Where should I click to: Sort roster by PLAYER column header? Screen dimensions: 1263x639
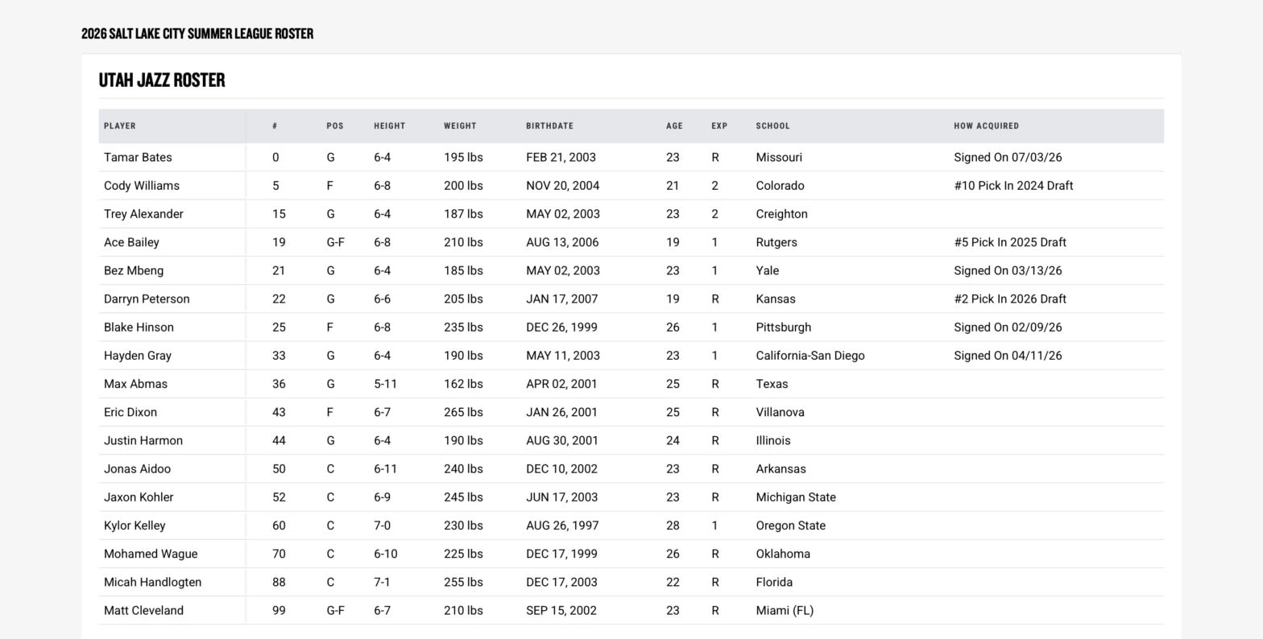(120, 126)
